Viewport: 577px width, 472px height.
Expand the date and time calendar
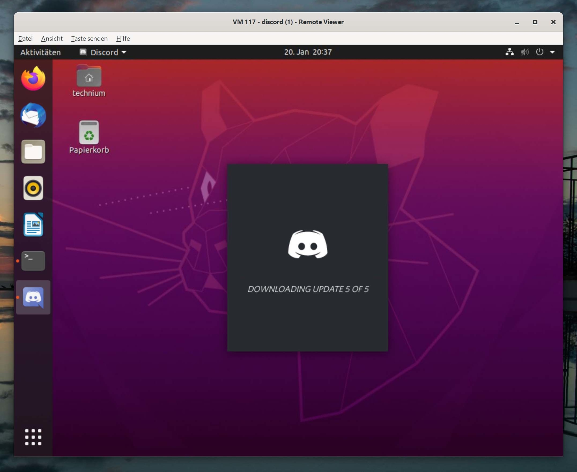click(x=308, y=52)
